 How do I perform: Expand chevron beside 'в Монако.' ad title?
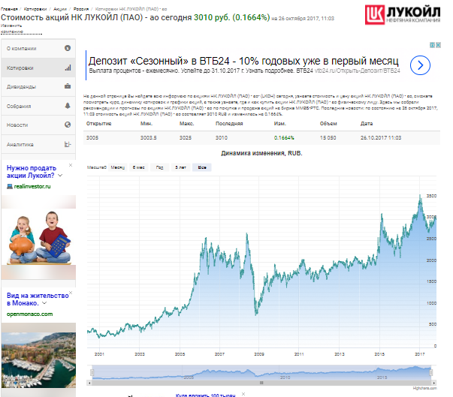click(x=44, y=303)
